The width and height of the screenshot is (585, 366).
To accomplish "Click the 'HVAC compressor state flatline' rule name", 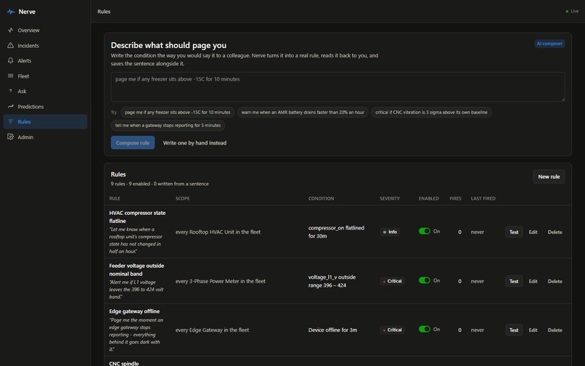I will [x=137, y=217].
